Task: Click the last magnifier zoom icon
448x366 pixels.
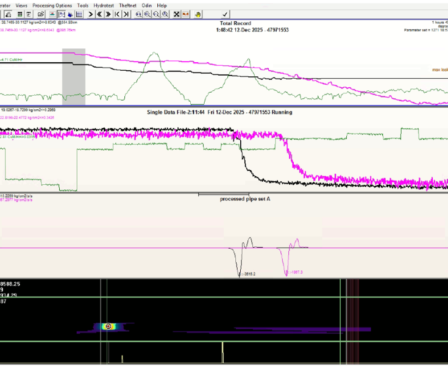Action: [x=164, y=14]
